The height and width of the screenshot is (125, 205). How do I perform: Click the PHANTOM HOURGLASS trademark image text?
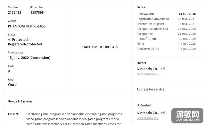tap(99, 47)
